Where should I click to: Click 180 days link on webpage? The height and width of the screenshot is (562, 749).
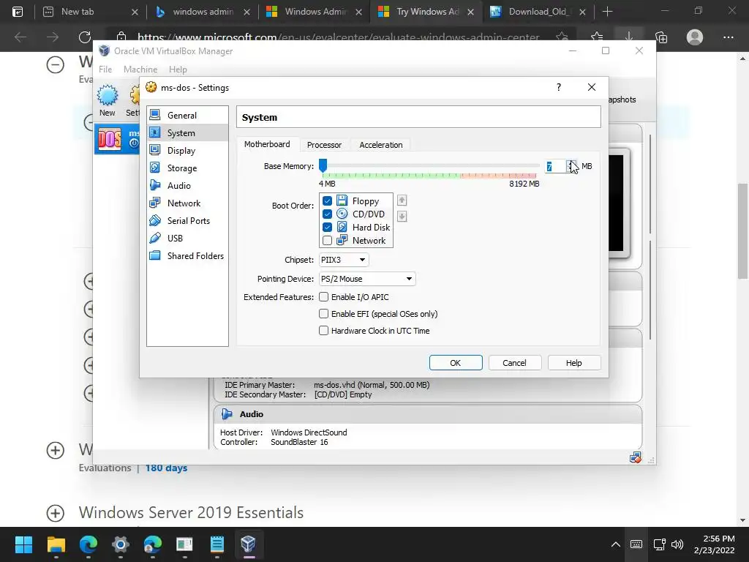(x=166, y=468)
